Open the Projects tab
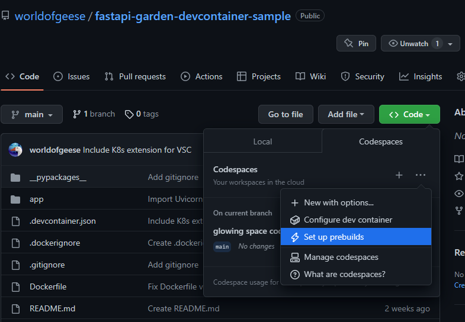The image size is (465, 322). 259,76
